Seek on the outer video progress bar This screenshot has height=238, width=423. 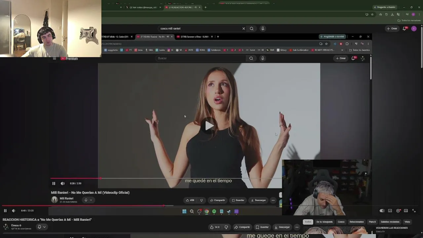tap(211, 206)
